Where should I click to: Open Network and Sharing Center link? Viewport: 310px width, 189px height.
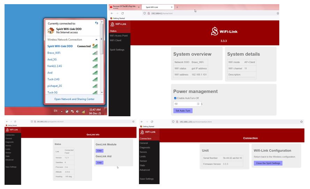click(74, 99)
